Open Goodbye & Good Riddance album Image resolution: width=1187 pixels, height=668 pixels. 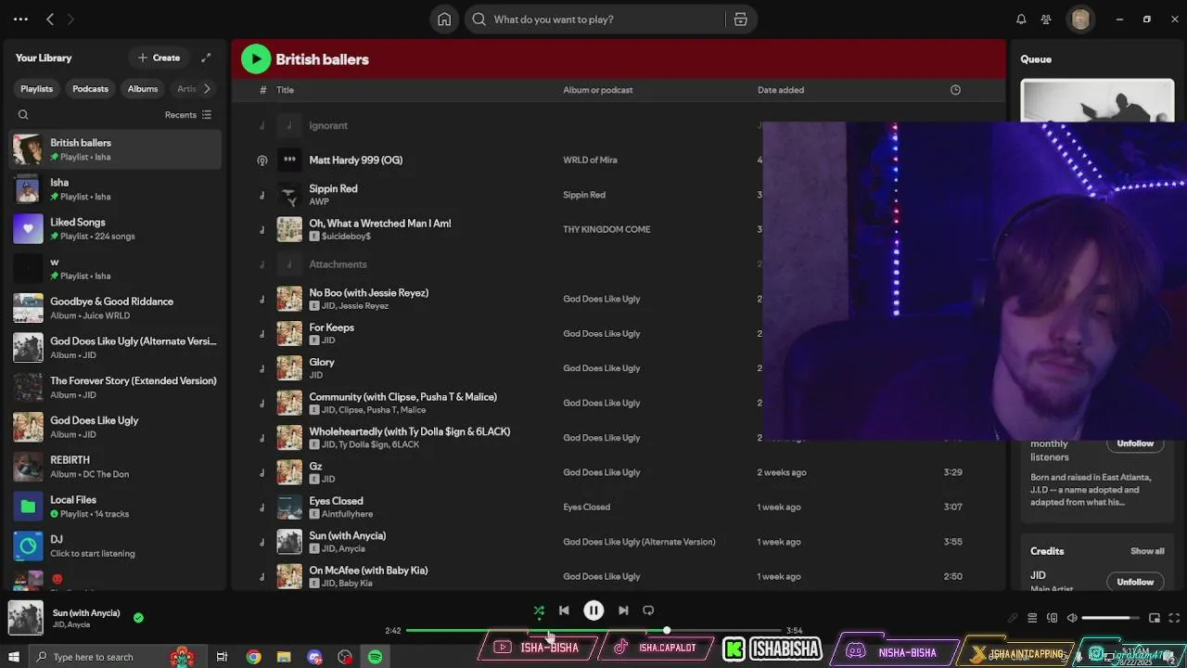click(115, 308)
